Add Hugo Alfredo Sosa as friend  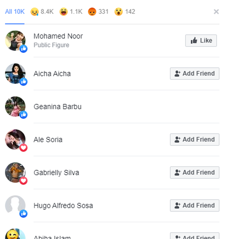pyautogui.click(x=195, y=205)
